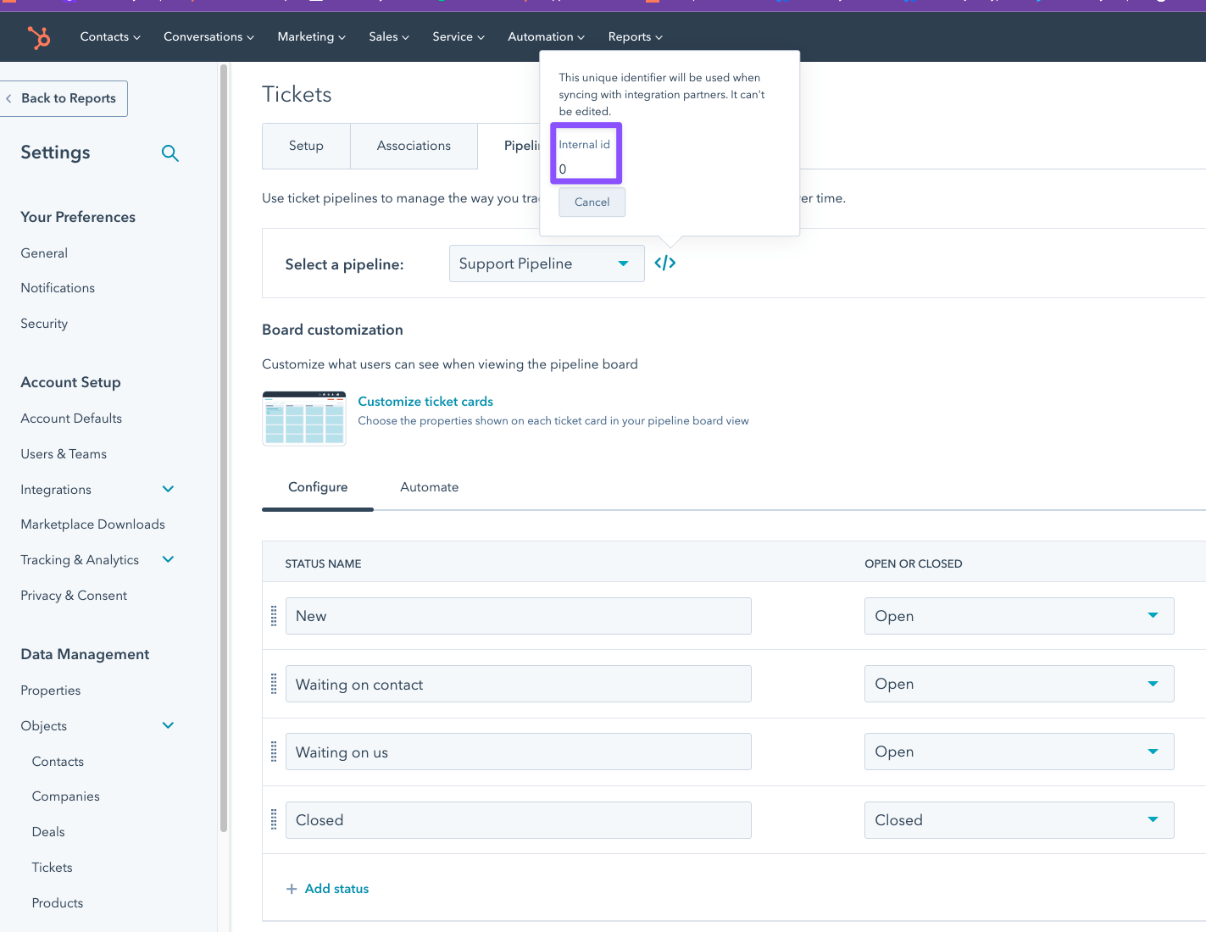Switch to the Associations tab

(x=414, y=146)
